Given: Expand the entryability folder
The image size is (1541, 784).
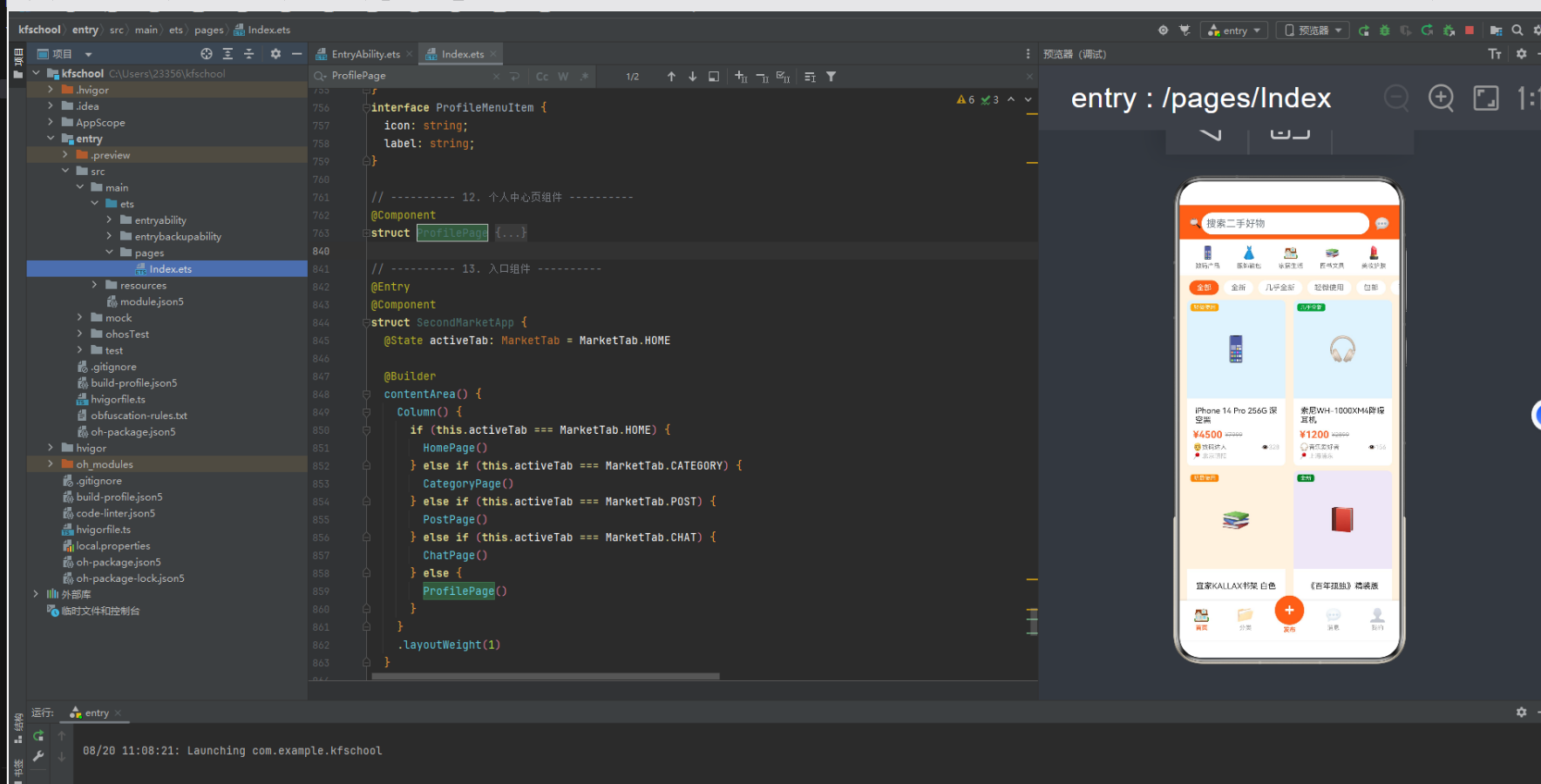Looking at the screenshot, I should 109,220.
